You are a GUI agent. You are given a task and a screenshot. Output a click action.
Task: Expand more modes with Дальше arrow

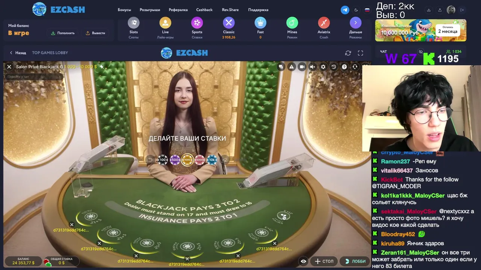click(355, 23)
